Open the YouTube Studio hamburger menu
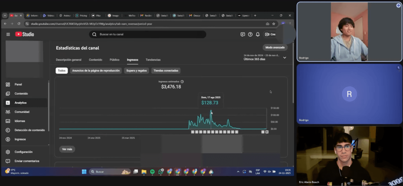The height and width of the screenshot is (186, 403). click(x=8, y=34)
